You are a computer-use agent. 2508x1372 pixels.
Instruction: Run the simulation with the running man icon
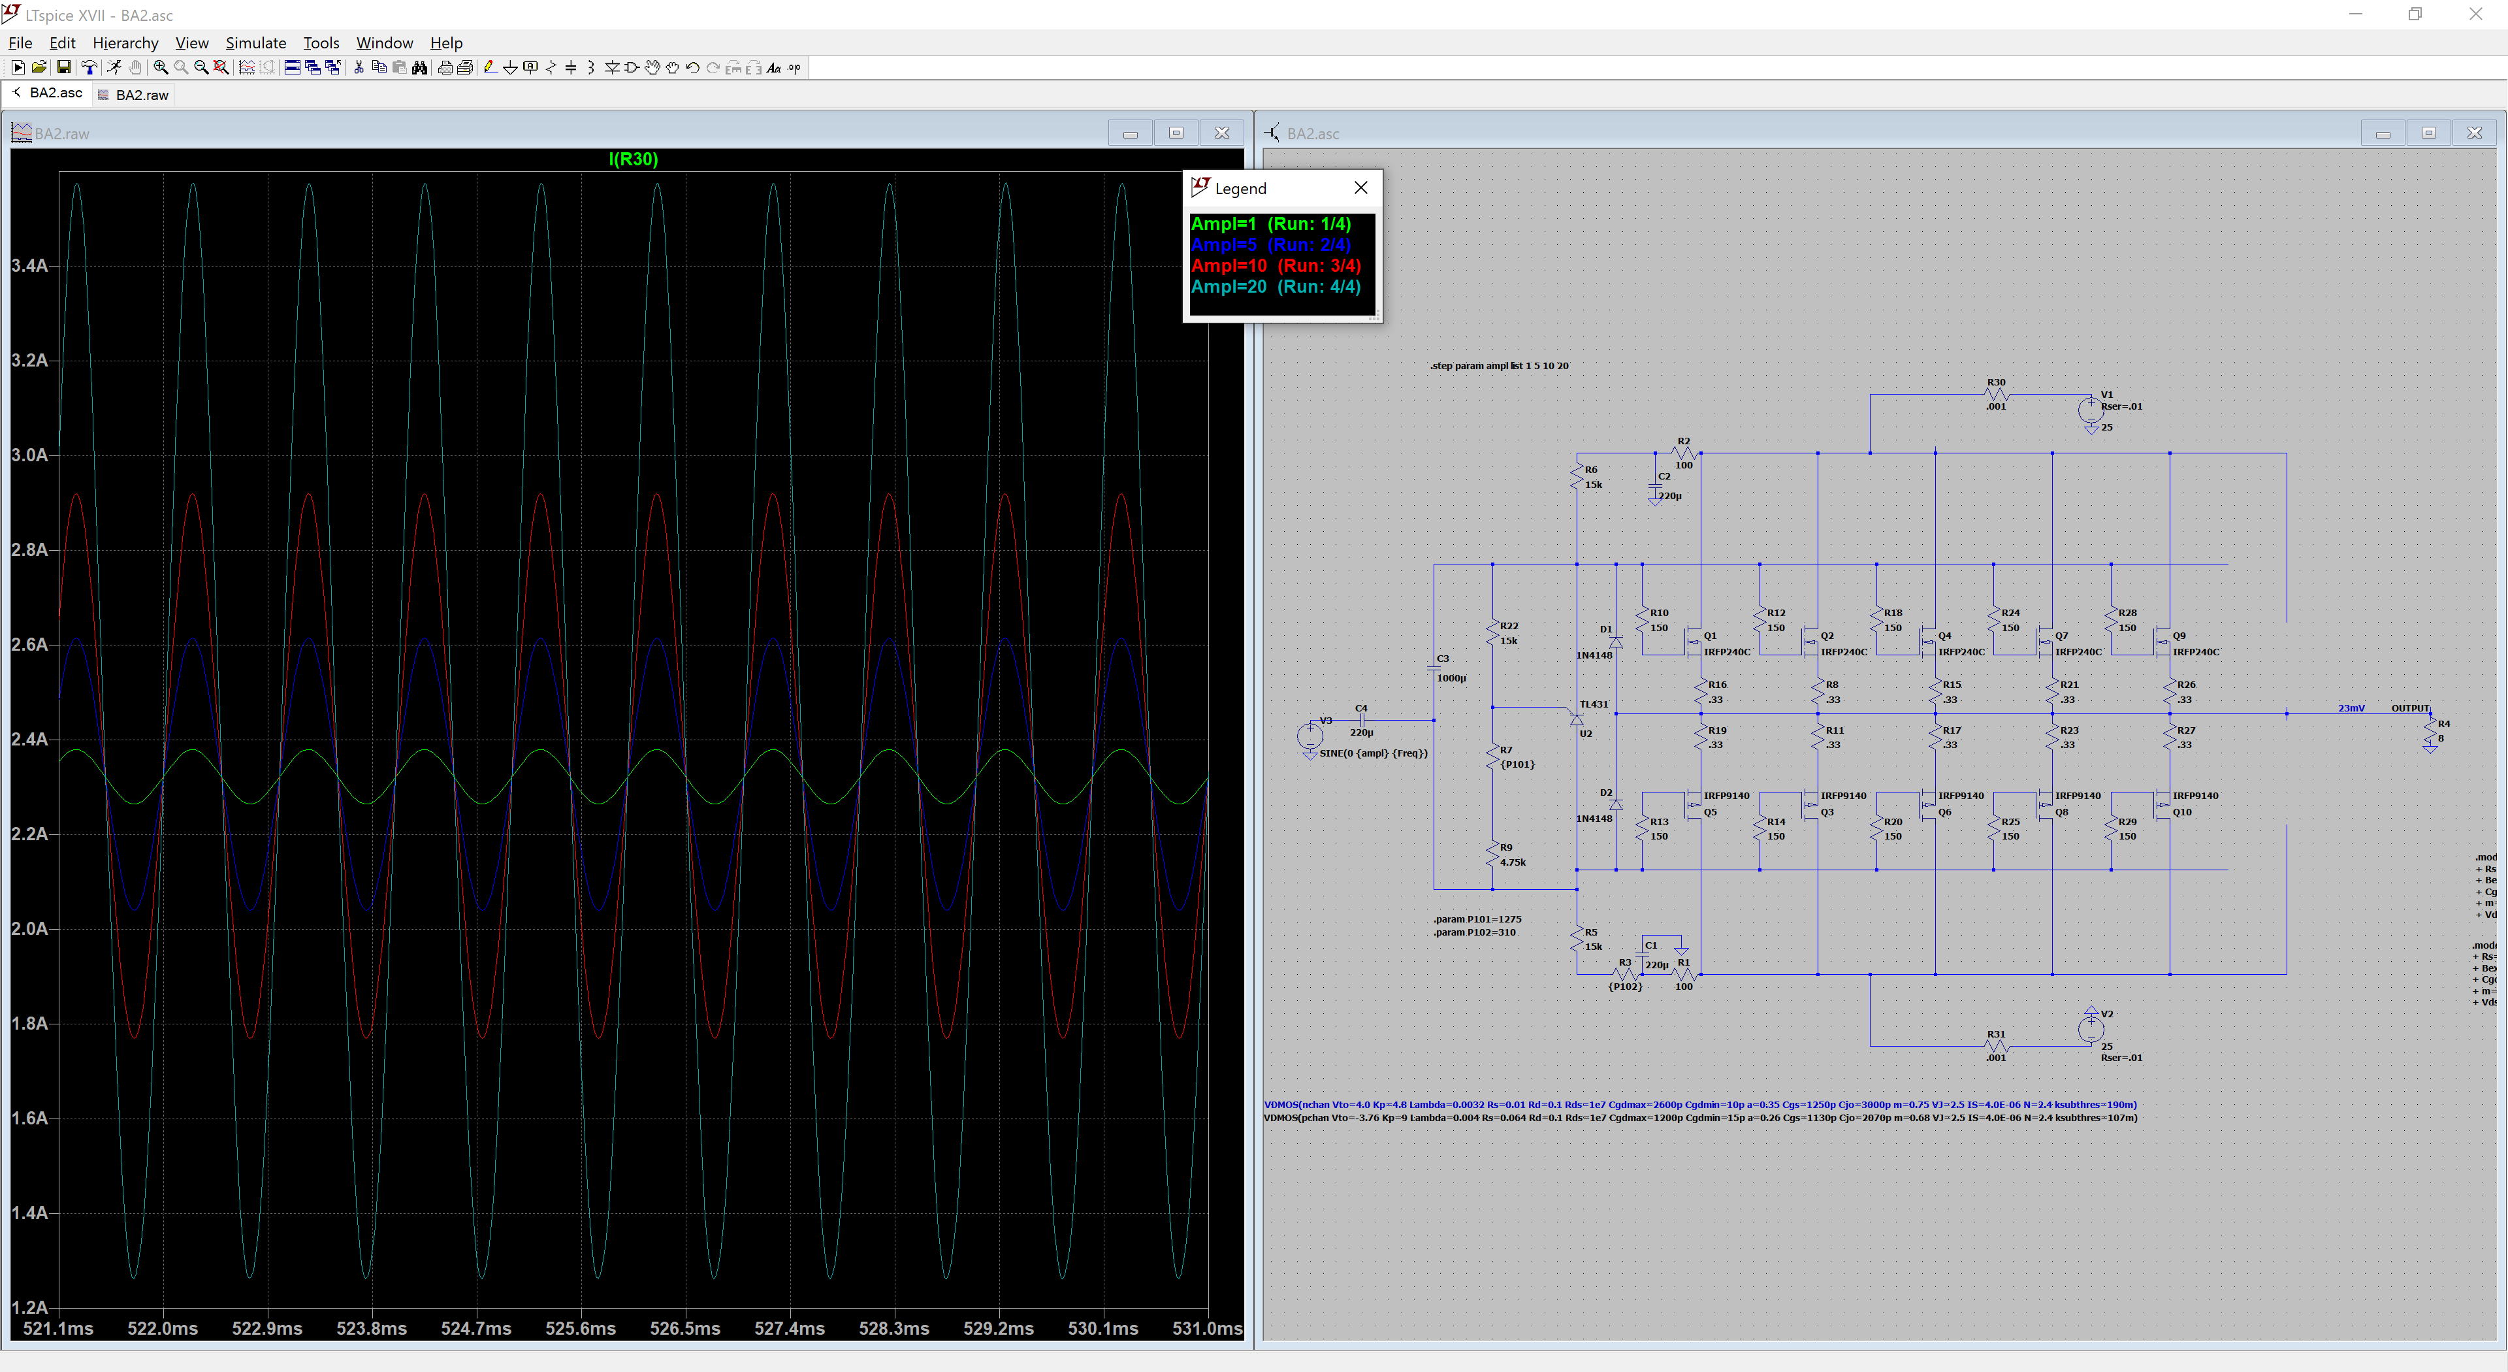(x=114, y=67)
